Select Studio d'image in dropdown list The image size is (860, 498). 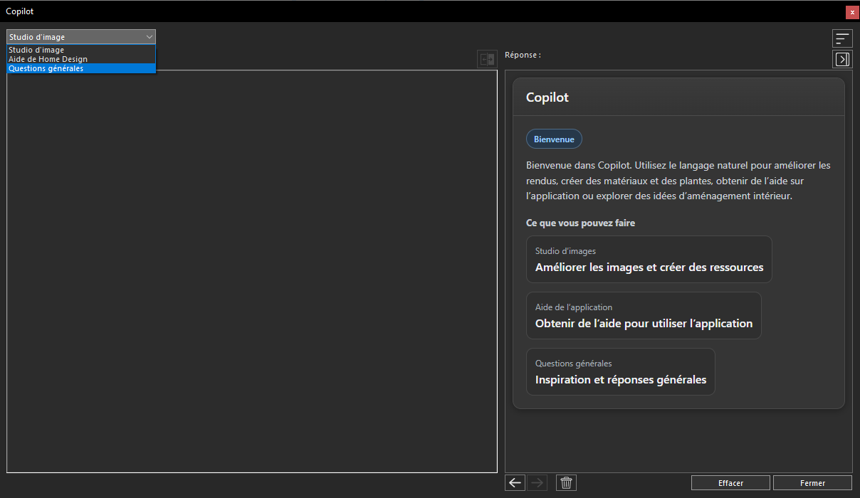(81, 50)
